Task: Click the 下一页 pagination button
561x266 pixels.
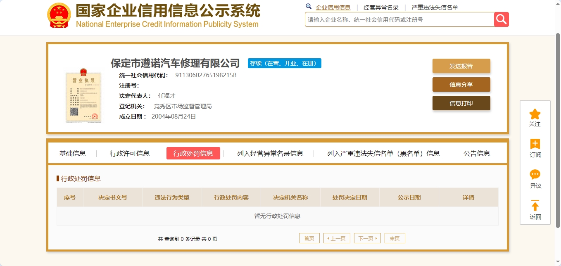Action: pos(367,238)
